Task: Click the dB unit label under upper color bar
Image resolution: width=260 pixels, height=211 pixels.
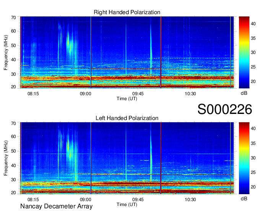Action: pyautogui.click(x=244, y=93)
